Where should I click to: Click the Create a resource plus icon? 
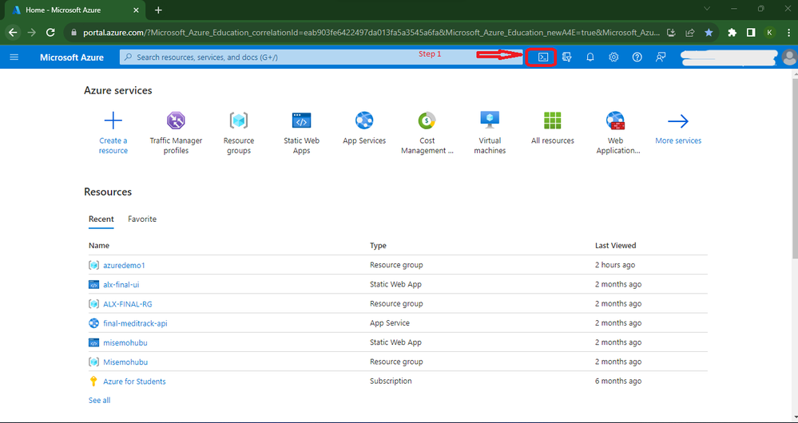point(113,121)
